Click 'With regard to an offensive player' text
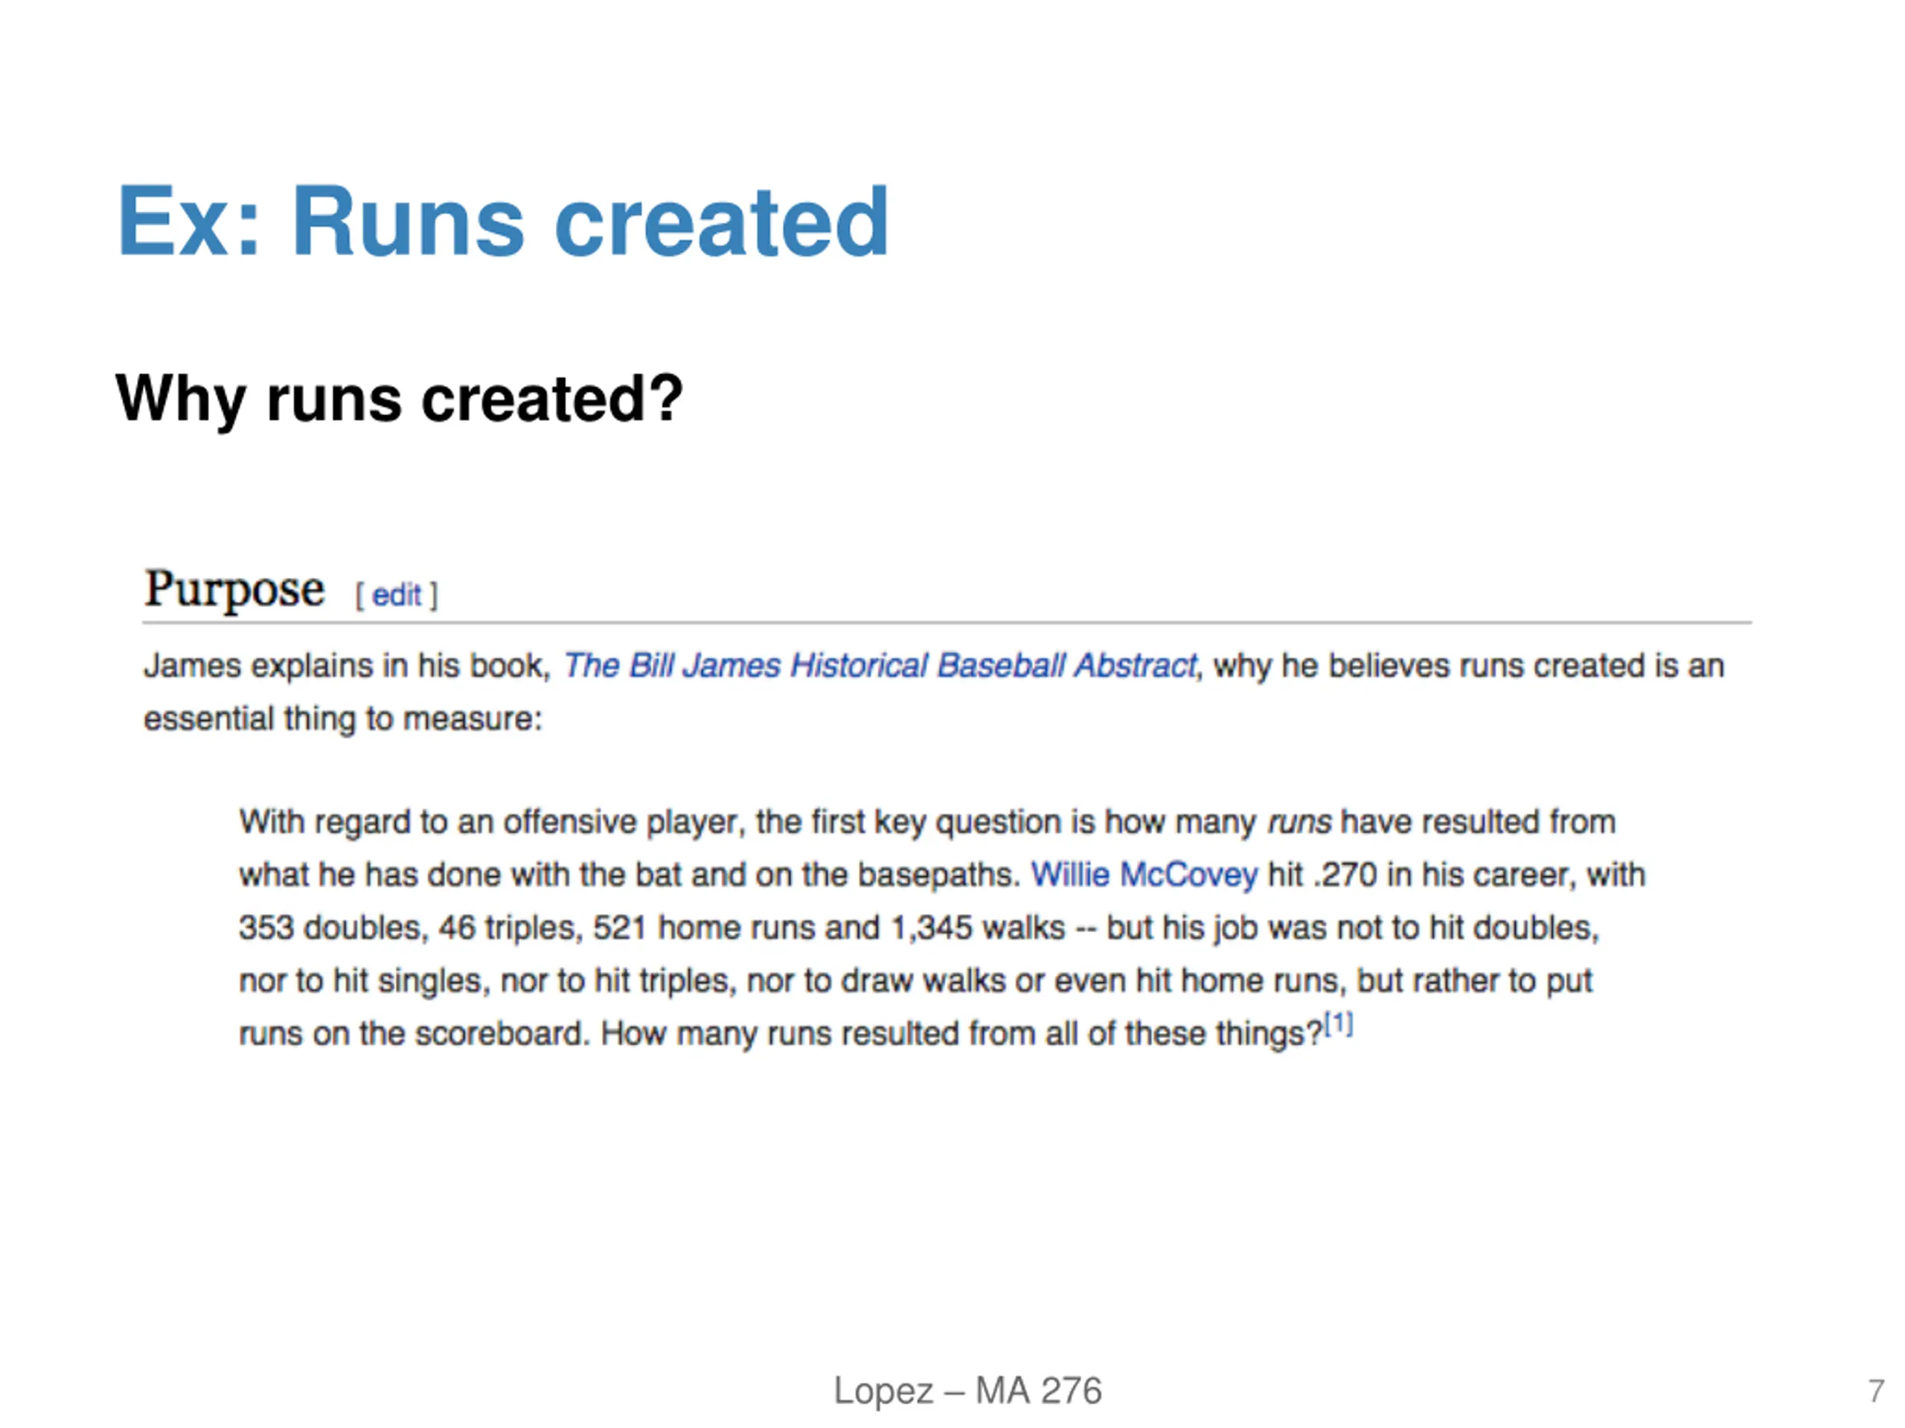This screenshot has height=1428, width=1905. [490, 822]
